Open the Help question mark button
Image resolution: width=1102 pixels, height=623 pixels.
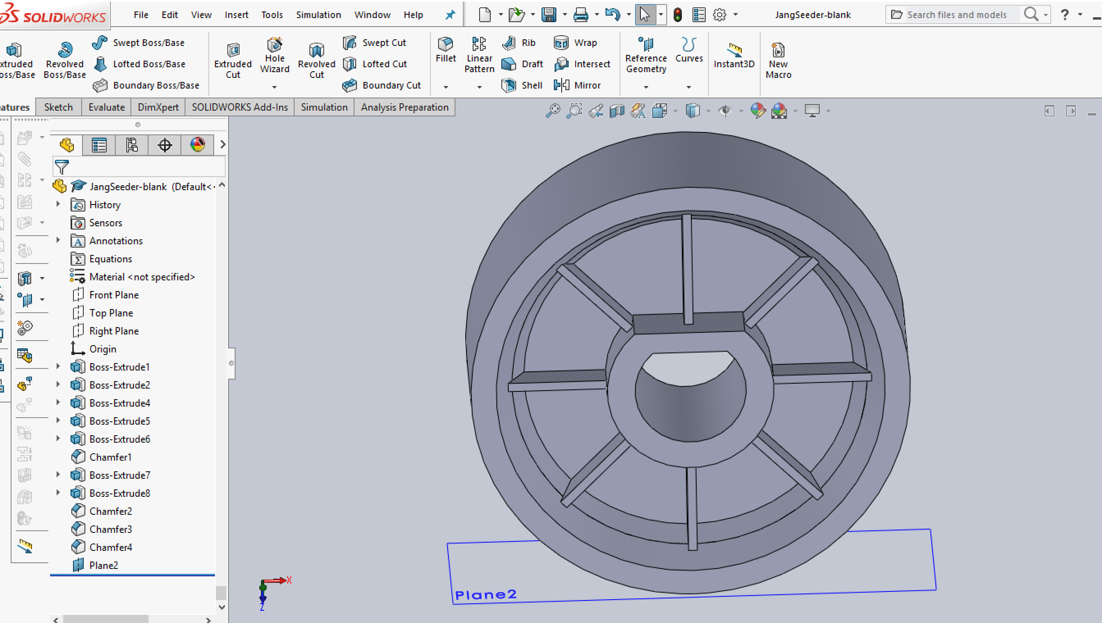pyautogui.click(x=1064, y=15)
